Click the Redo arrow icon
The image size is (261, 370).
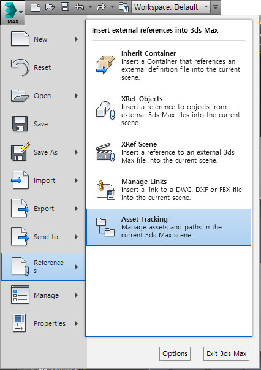102,7
